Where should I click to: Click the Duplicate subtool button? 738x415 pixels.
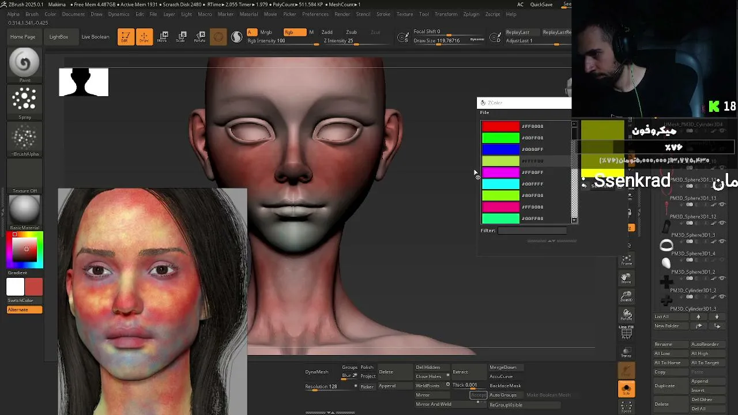665,386
